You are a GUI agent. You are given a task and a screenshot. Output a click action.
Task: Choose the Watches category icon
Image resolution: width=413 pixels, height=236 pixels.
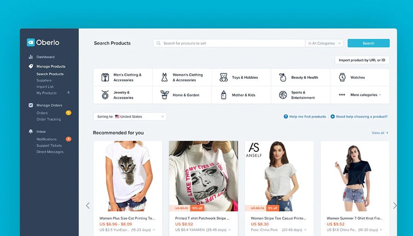click(342, 78)
